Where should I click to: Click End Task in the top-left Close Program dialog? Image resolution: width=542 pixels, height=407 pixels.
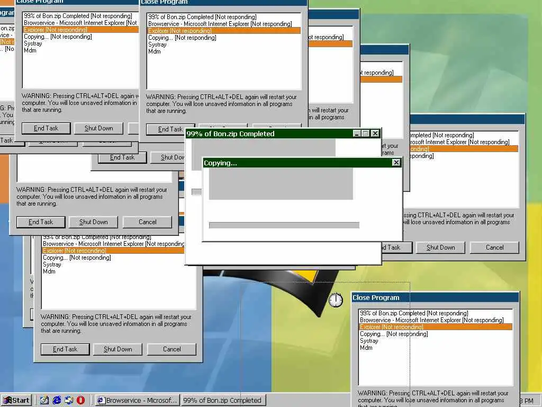(46, 128)
